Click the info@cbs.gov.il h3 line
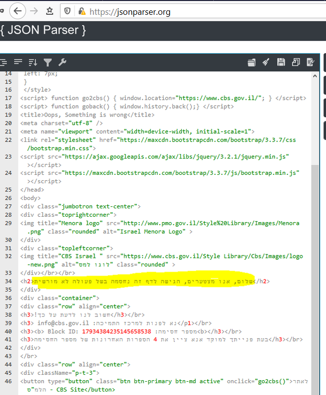This screenshot has height=395, width=326. (116, 323)
